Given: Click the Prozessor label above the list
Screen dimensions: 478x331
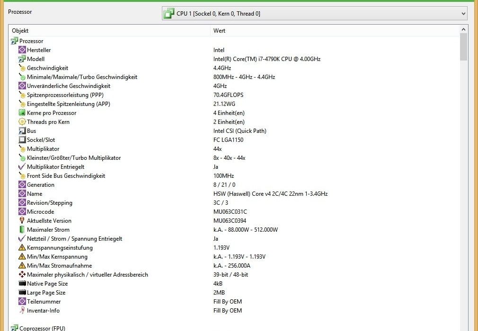Looking at the screenshot, I should pyautogui.click(x=20, y=11).
